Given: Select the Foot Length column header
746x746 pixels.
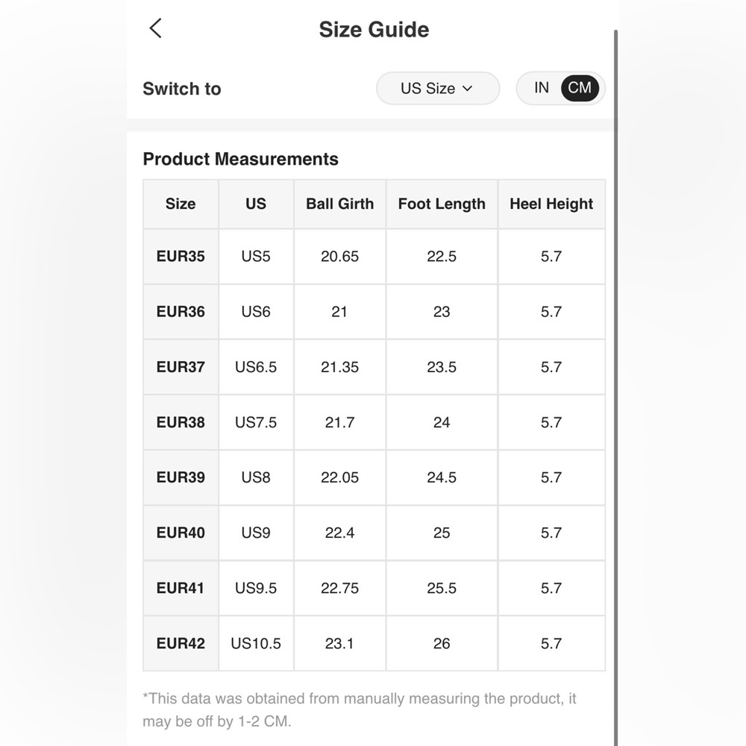Looking at the screenshot, I should point(442,204).
